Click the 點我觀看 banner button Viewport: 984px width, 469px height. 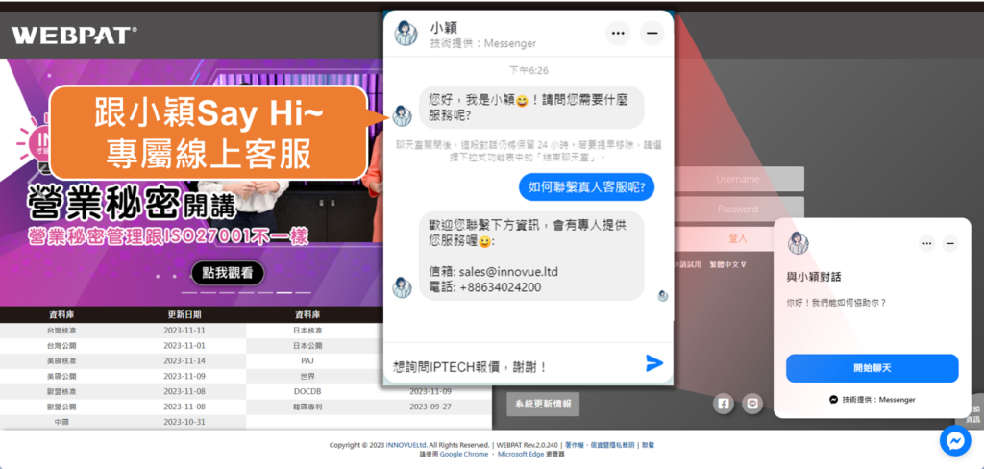(x=228, y=273)
